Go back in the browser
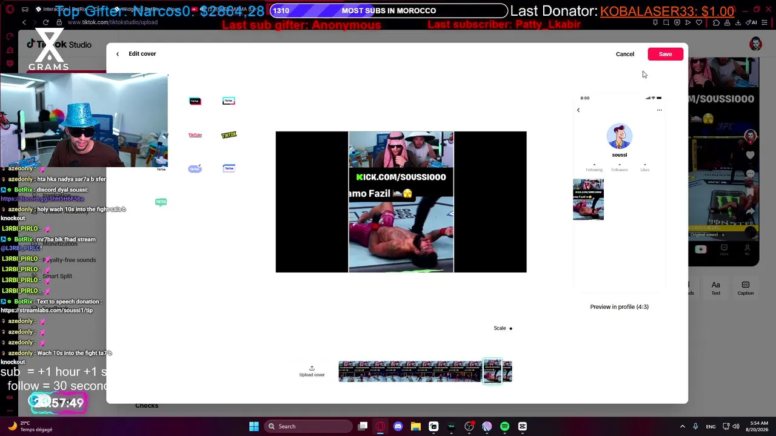The height and width of the screenshot is (436, 776). (24, 22)
